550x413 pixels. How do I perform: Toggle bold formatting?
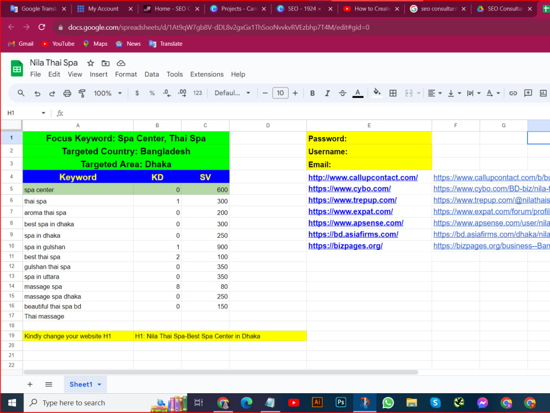click(312, 93)
